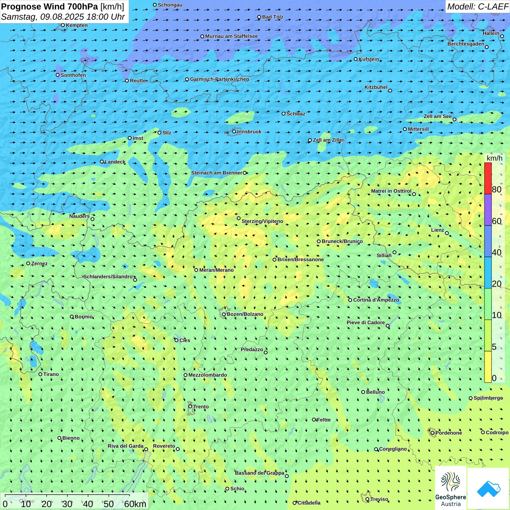
Task: Click the 'Schwaz' label
Action: [x=296, y=114]
